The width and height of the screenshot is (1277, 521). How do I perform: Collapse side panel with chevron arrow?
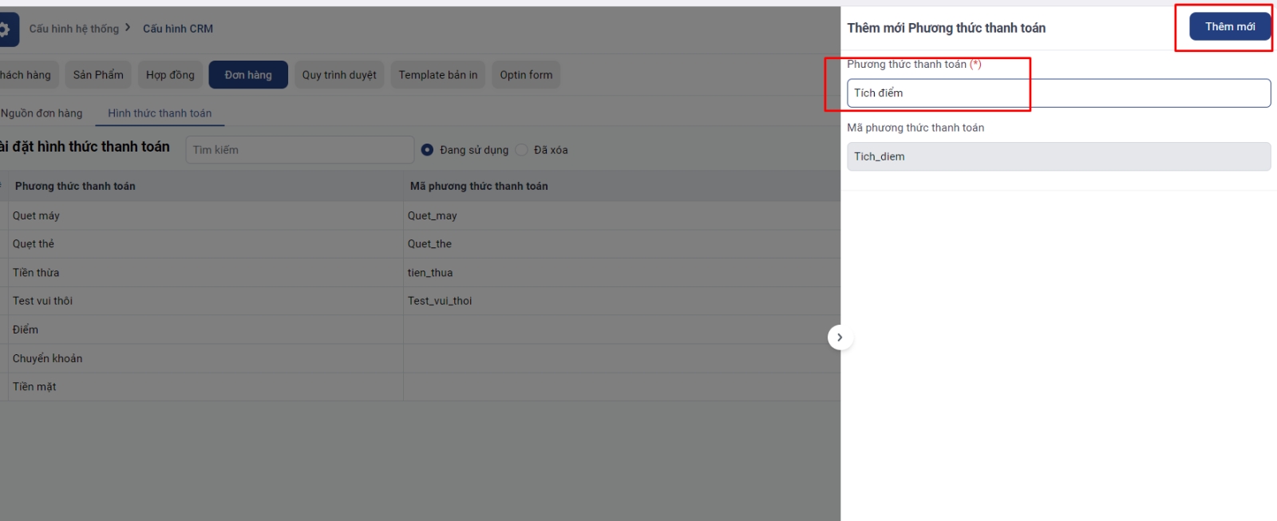click(839, 337)
